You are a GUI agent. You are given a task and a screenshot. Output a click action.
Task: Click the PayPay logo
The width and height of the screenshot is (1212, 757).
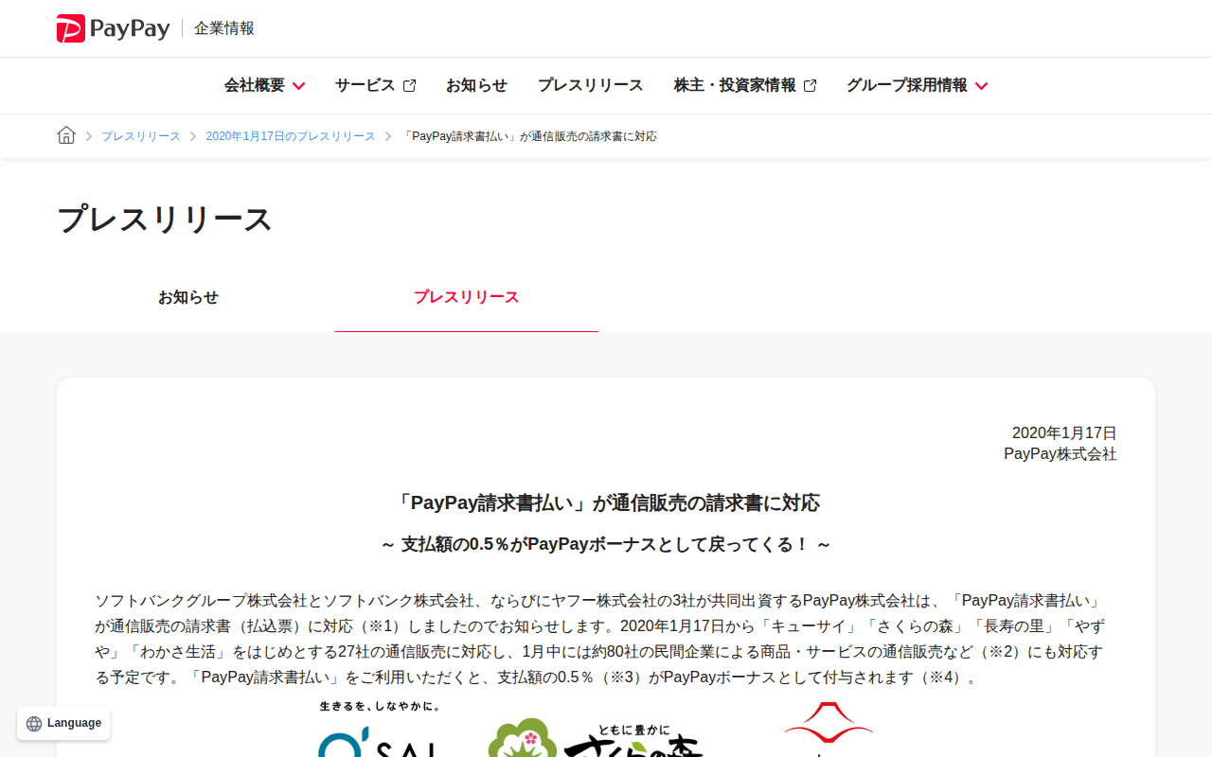point(114,28)
